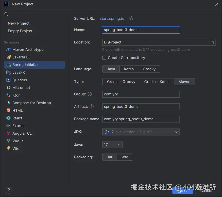Screen dimensions: 222x197
Task: Select the Ktor generator label
Action: click(16, 95)
